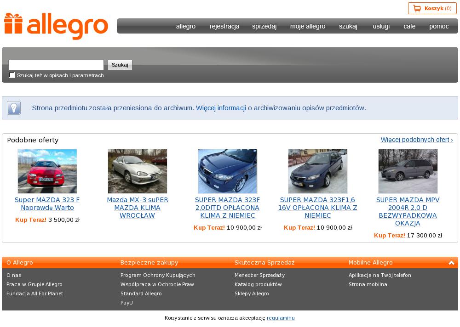Open the 'usługi' menu item
The height and width of the screenshot is (327, 460).
coord(381,26)
